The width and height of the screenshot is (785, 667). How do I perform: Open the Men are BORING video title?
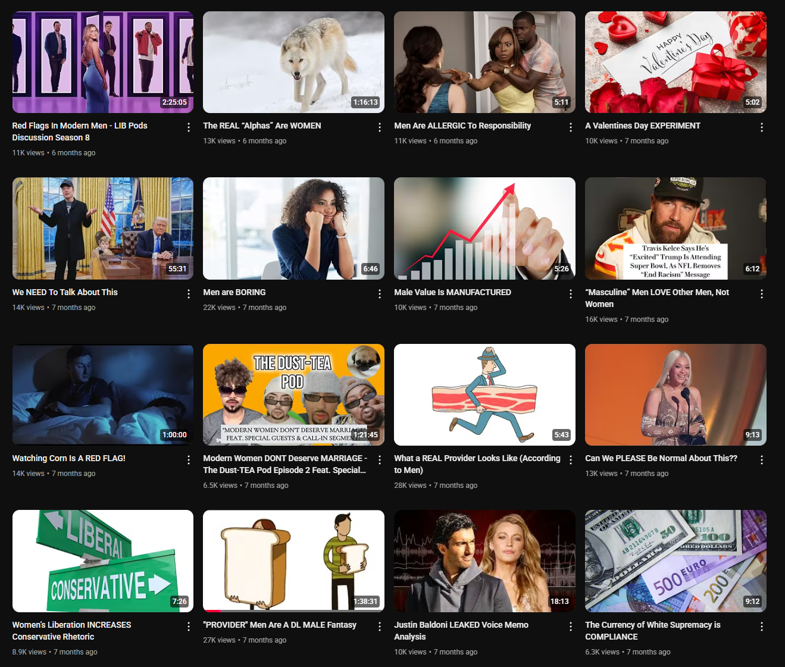click(234, 292)
